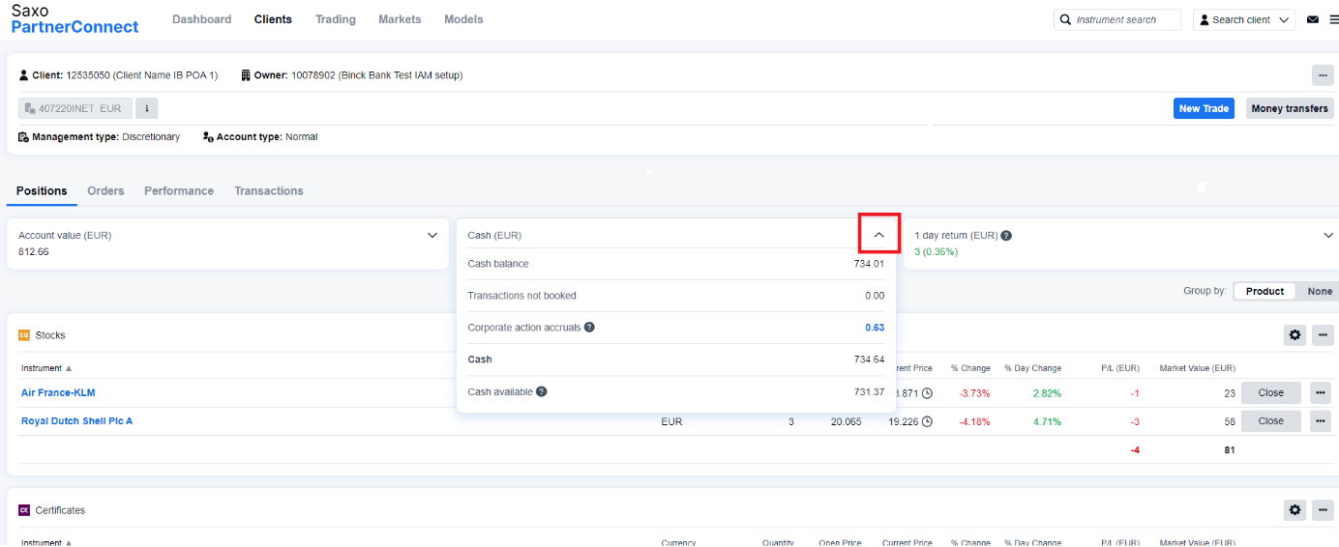This screenshot has height=547, width=1339.
Task: Close the Royal Dutch Shell Plc A position
Action: click(1271, 421)
